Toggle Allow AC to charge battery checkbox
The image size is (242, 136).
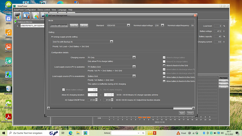coord(164,62)
